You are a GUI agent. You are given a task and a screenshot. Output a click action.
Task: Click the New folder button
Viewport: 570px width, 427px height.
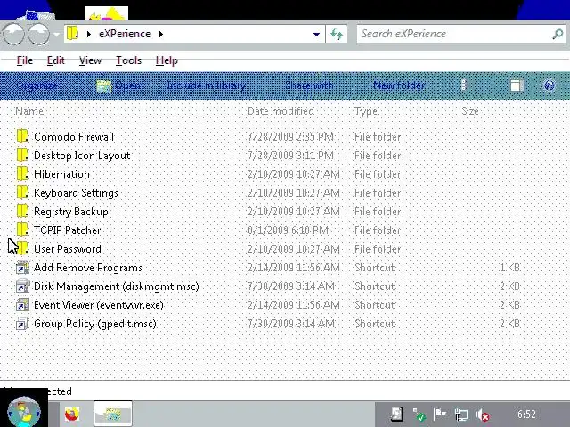point(399,85)
